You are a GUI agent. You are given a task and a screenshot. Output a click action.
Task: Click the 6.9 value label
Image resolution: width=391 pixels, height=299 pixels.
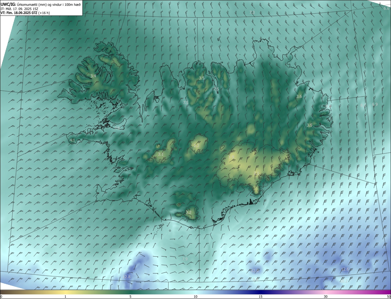[x=375, y=105]
